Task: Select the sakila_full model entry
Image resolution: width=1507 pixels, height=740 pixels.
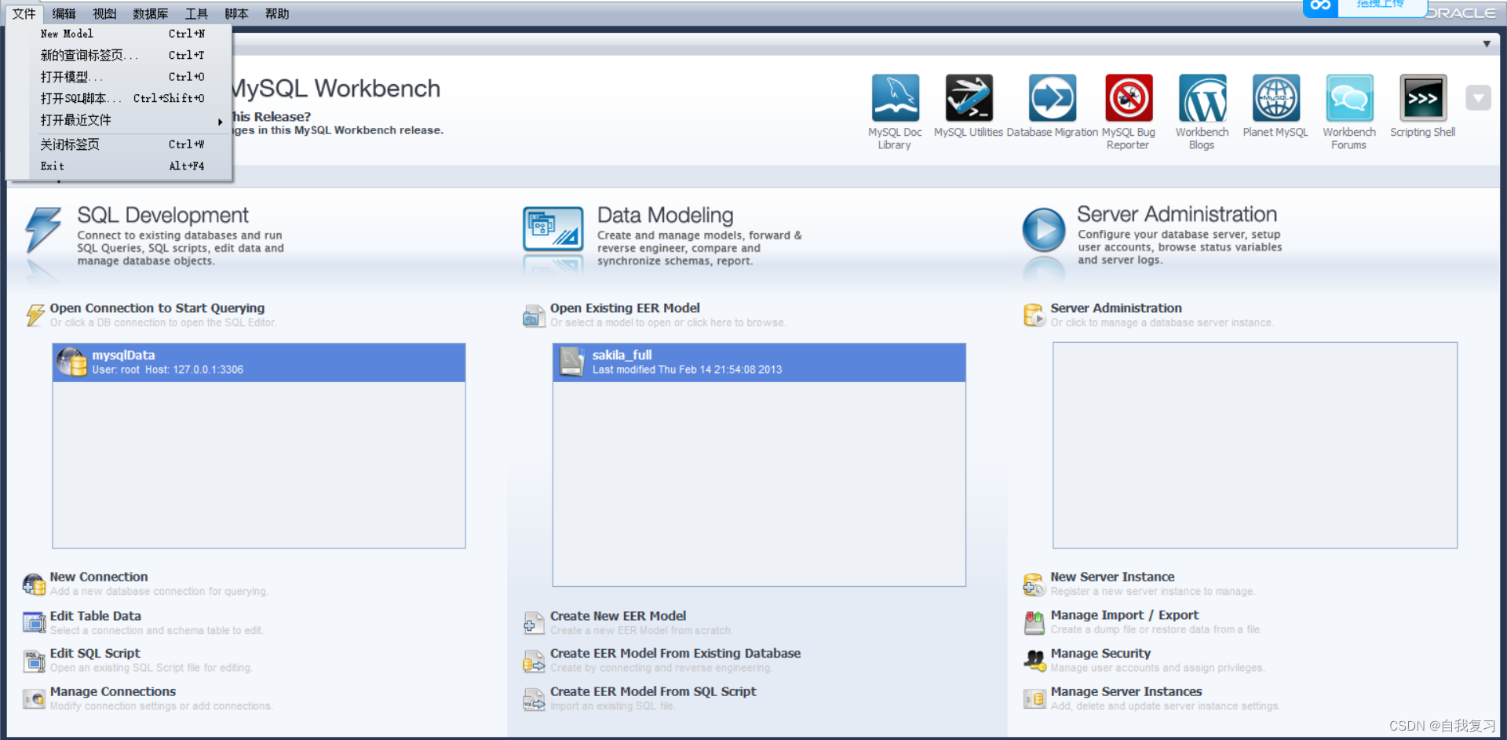Action: click(x=759, y=363)
